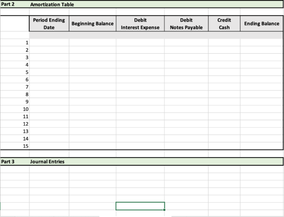Click the 'Debit Notes Payable' header cell
Screen dimensions: 284x217
[x=186, y=23]
